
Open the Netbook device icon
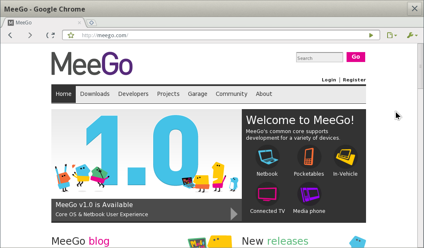click(267, 157)
